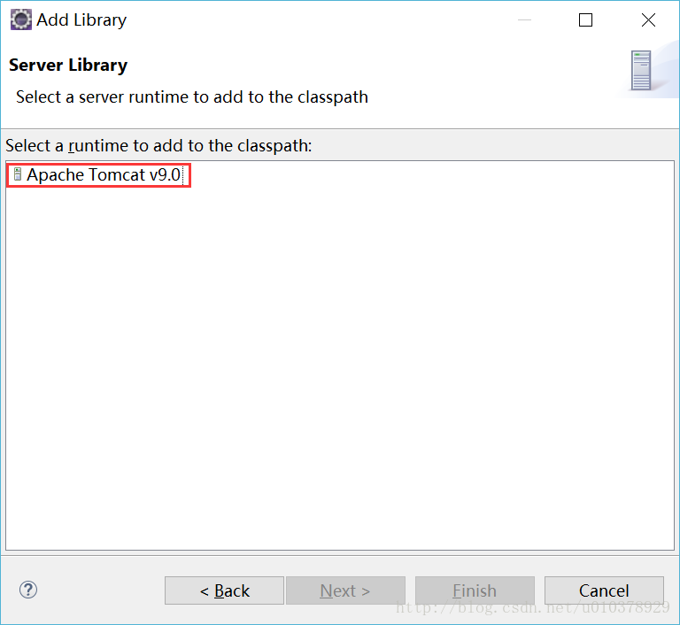The height and width of the screenshot is (625, 680).
Task: Click the Tomcat server icon in list
Action: coord(18,174)
